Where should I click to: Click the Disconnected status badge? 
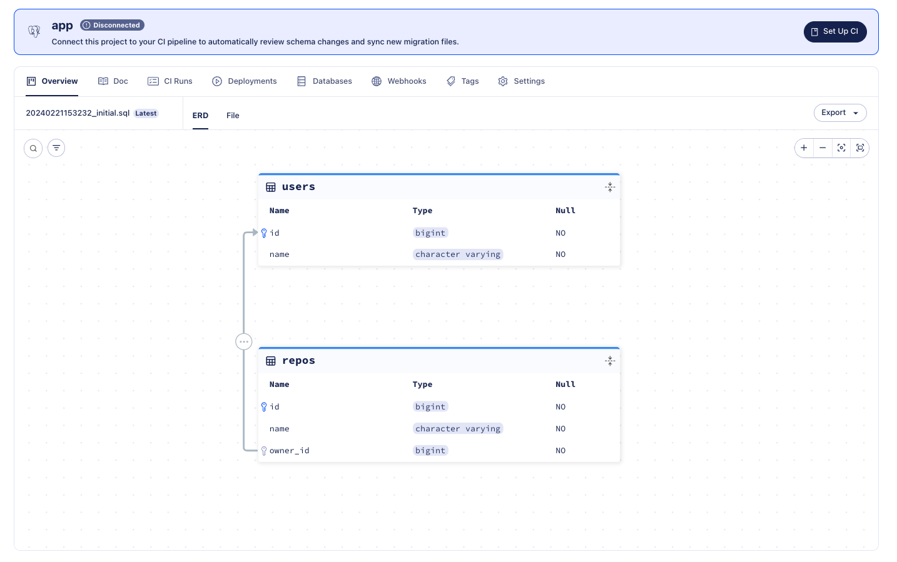click(x=112, y=25)
